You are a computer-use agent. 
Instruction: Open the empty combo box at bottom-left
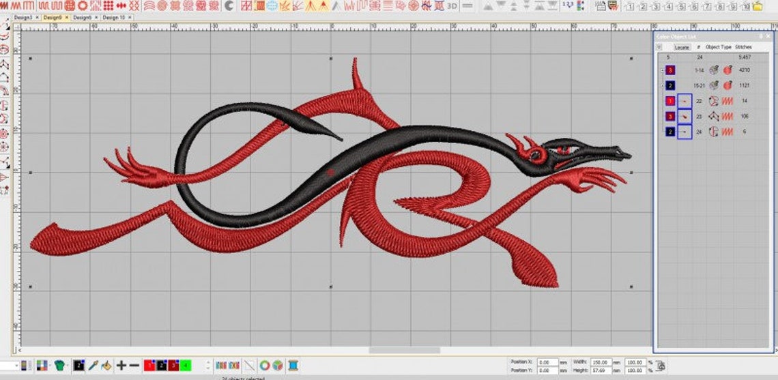10,366
